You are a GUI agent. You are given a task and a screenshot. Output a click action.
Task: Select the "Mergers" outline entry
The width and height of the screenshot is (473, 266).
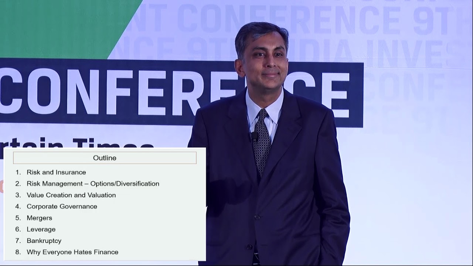[39, 218]
